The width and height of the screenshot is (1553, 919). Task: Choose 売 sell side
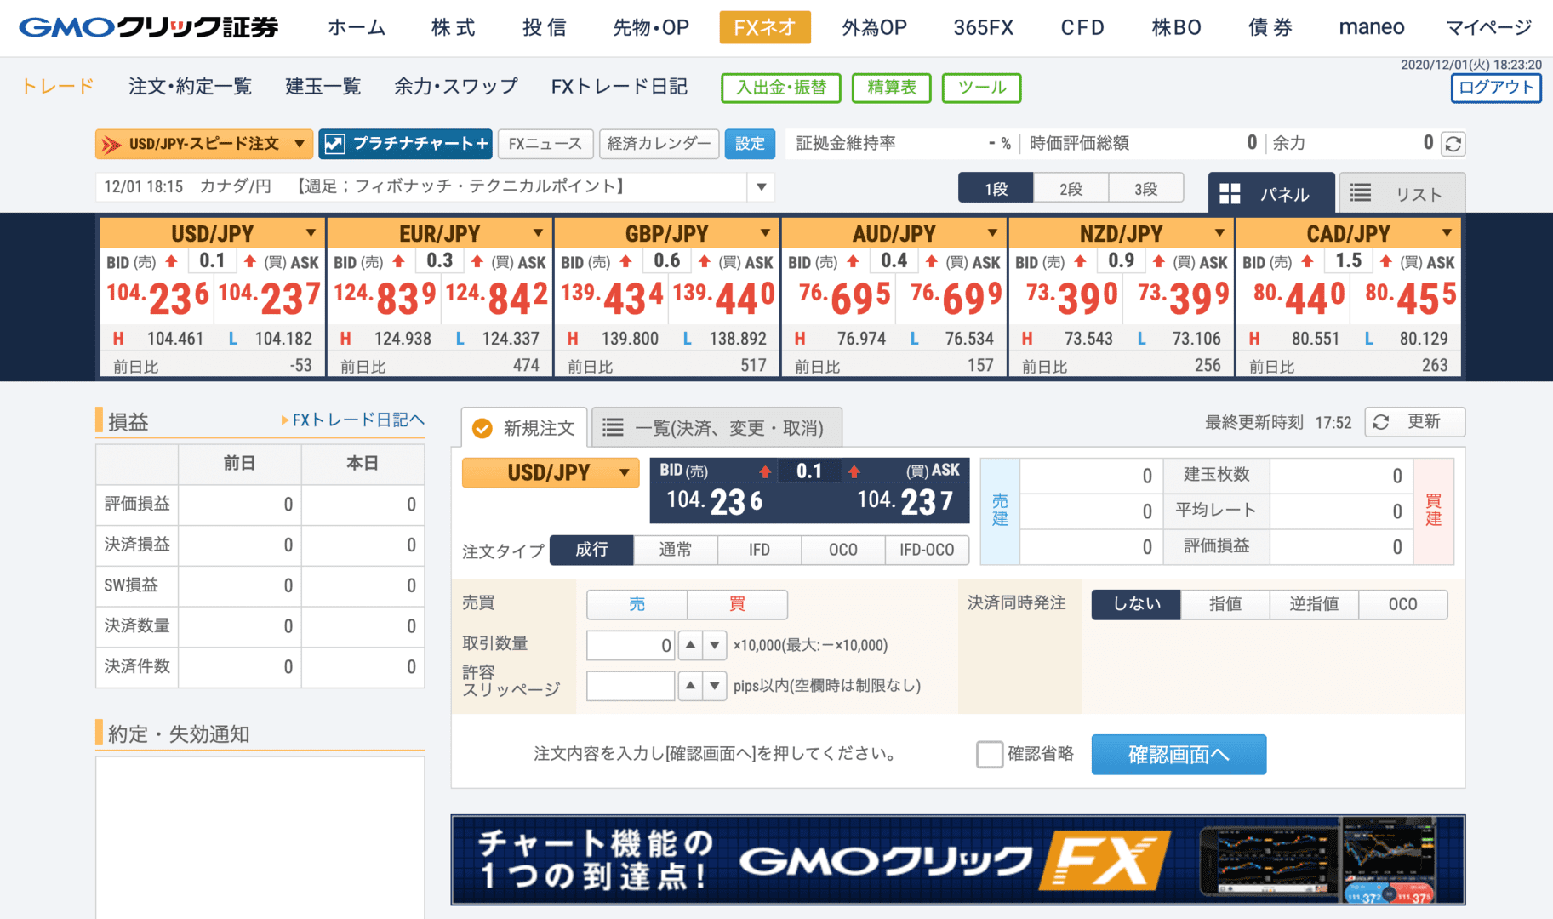click(x=637, y=604)
